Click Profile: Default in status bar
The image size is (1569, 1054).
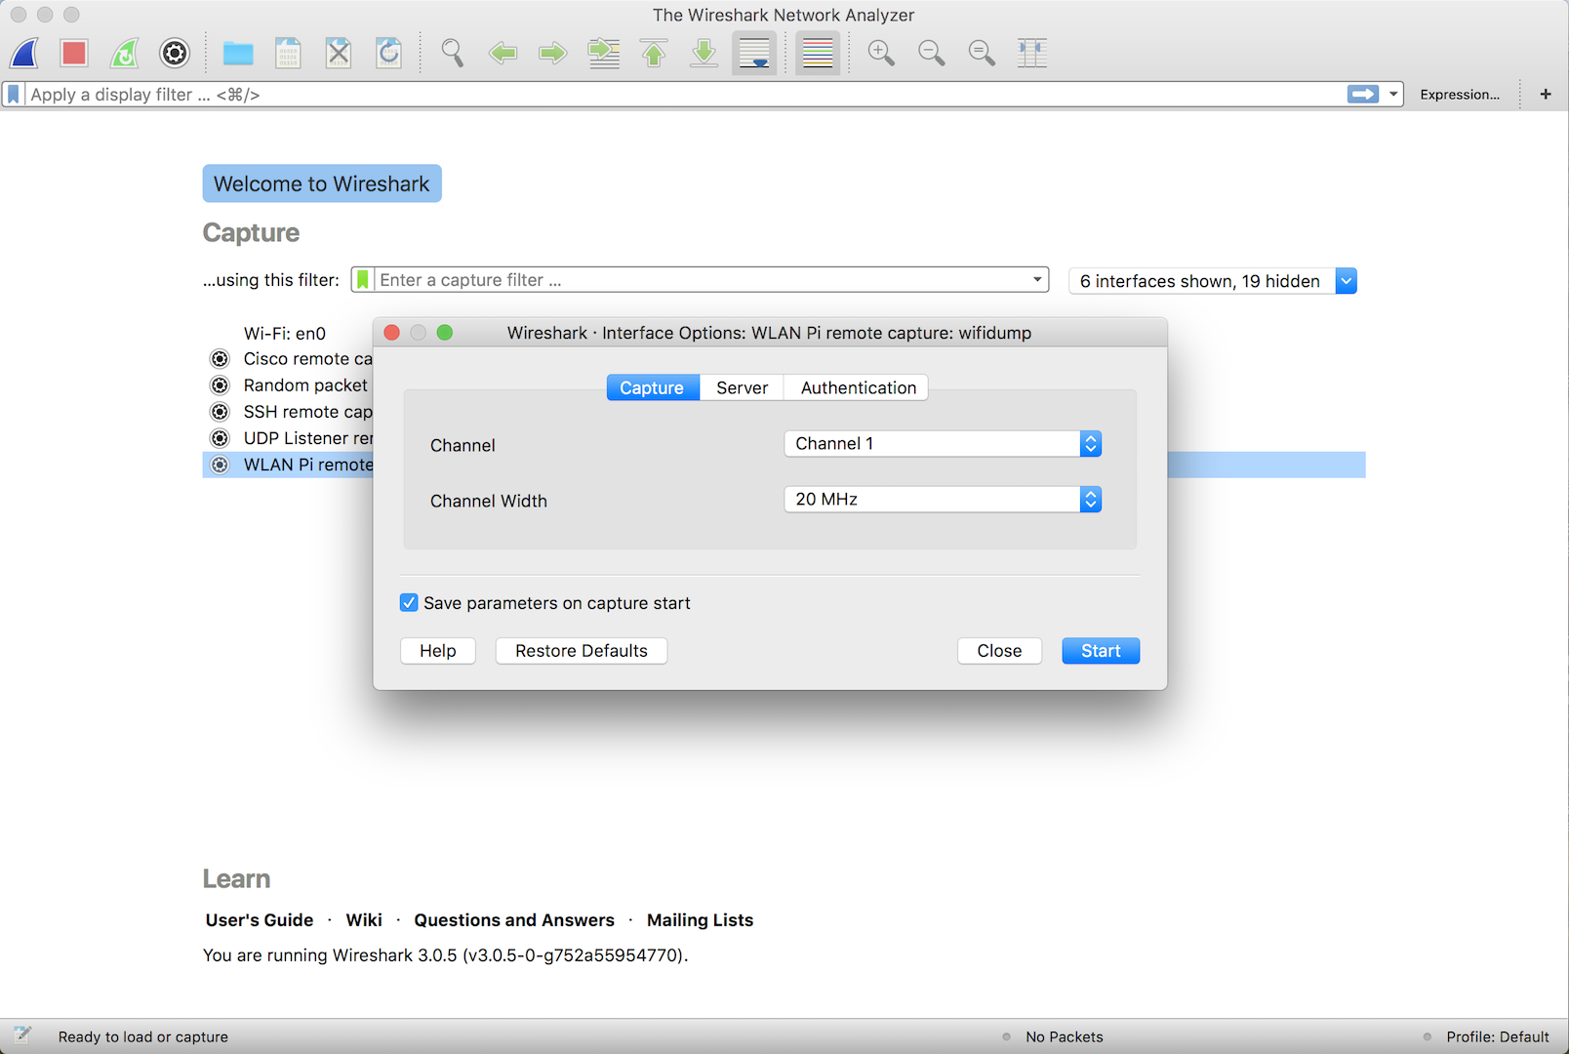click(x=1498, y=1036)
